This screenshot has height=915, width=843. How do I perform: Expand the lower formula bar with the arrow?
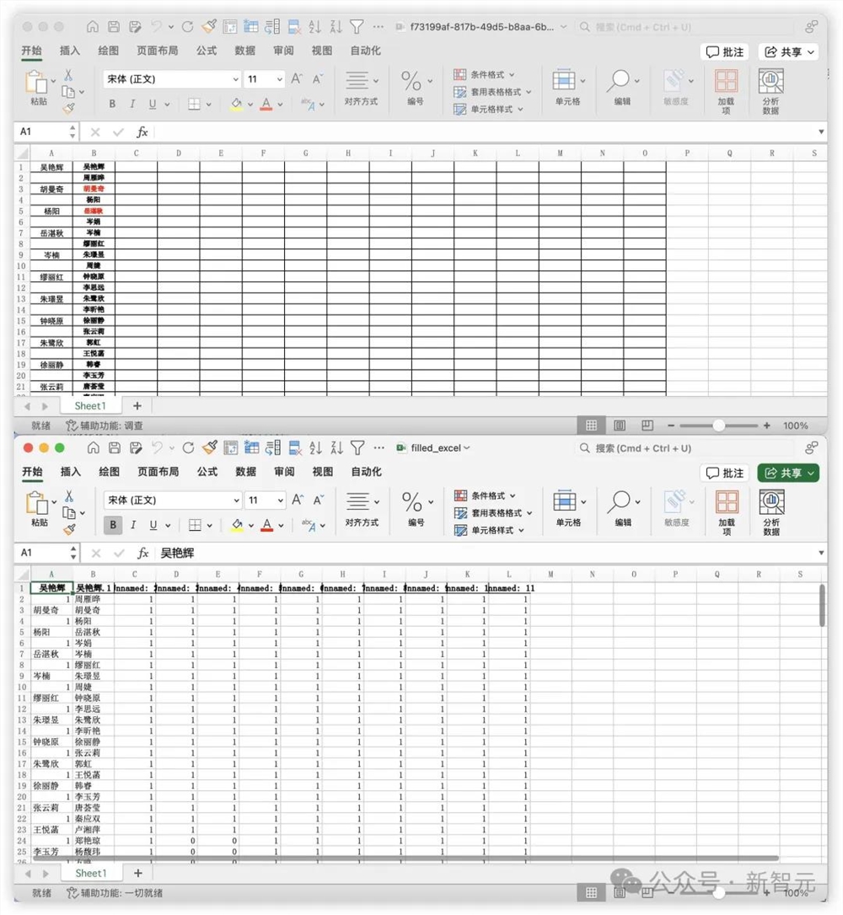pos(821,553)
